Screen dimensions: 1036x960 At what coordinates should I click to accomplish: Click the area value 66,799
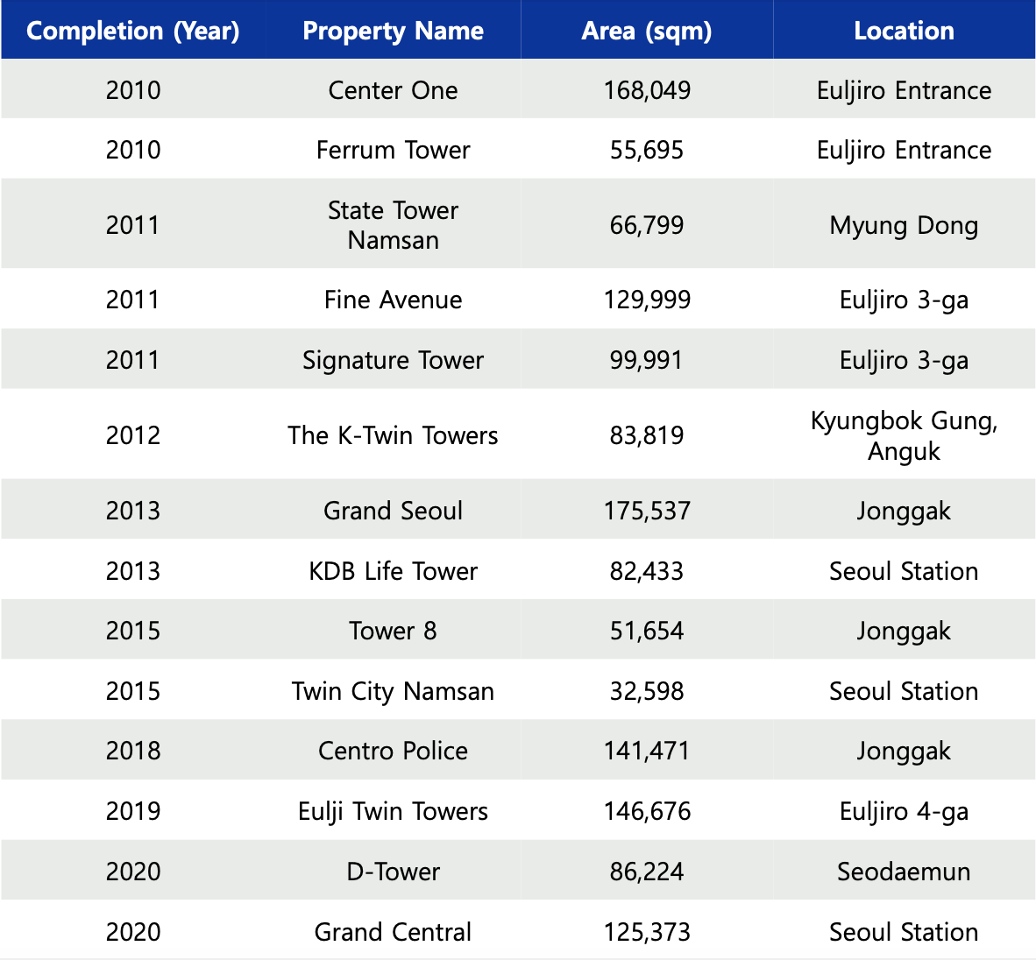pyautogui.click(x=647, y=225)
